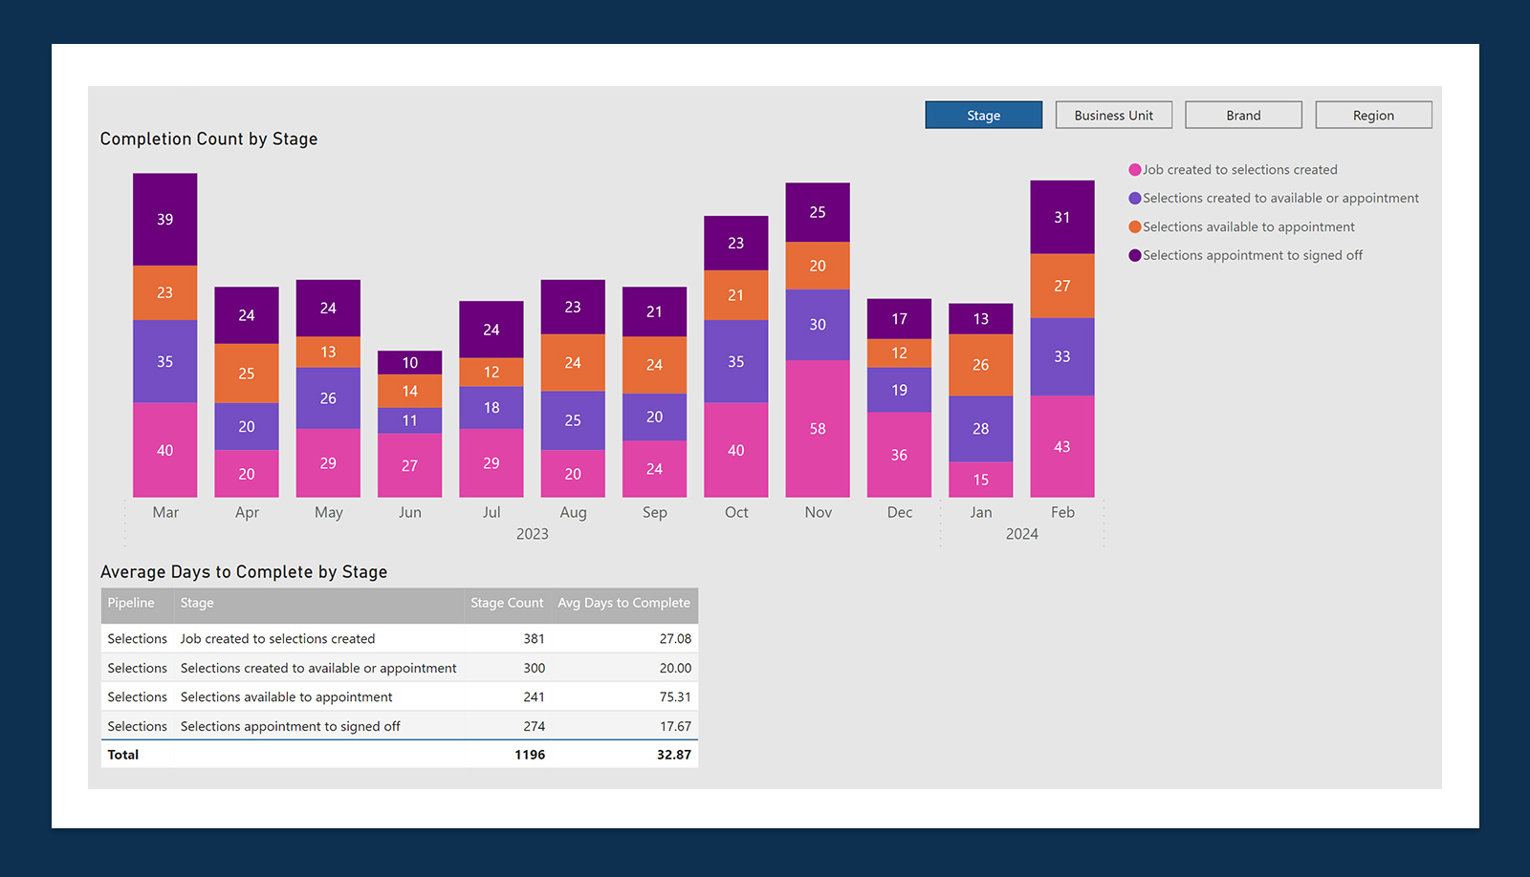Click orange 'Selections available to appointment' legend dot
This screenshot has height=877, width=1530.
pyautogui.click(x=1135, y=227)
